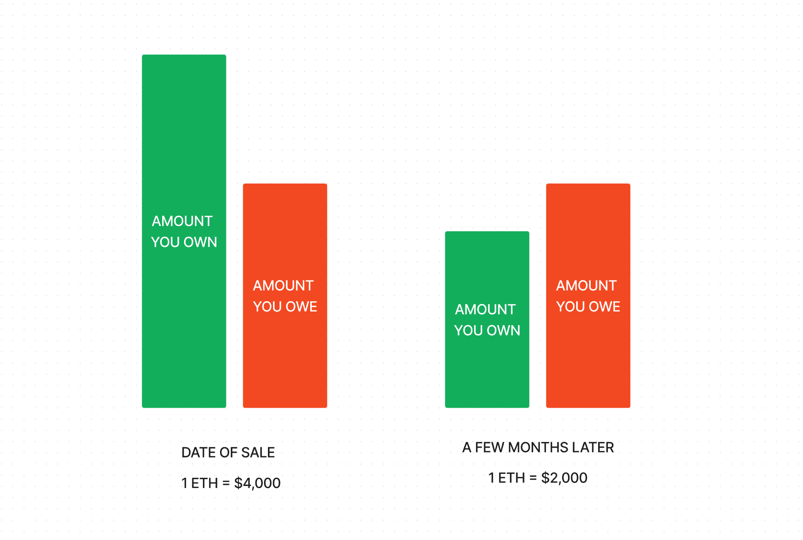
Task: Select the 1 ETH = $4,000 text line
Action: click(x=231, y=483)
